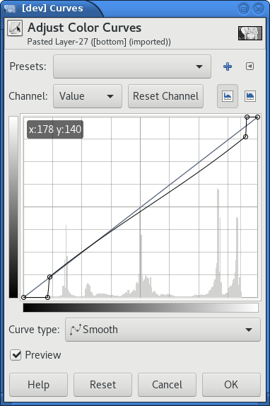Click the layer preview thumbnail
The image size is (270, 406).
point(250,33)
